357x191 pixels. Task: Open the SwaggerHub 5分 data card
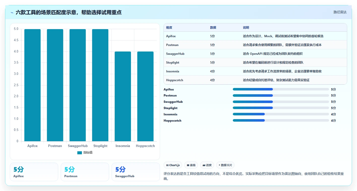tap(136, 172)
